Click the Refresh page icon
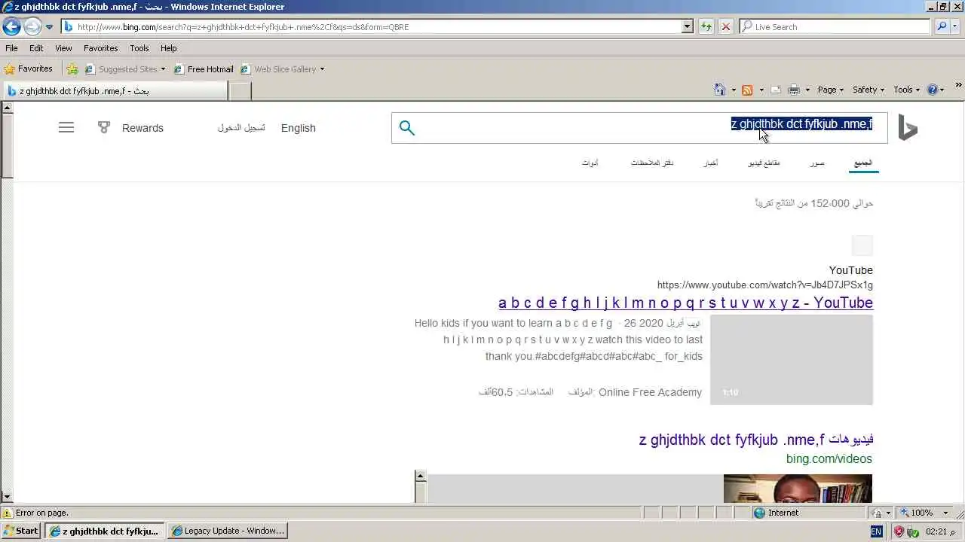Screen dimensions: 965x542 (706, 27)
